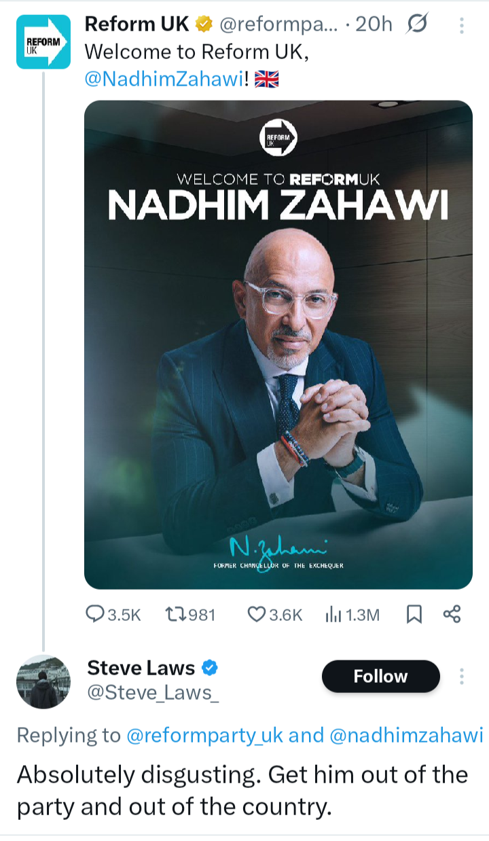Bookmark the Reform UK post

pyautogui.click(x=414, y=614)
